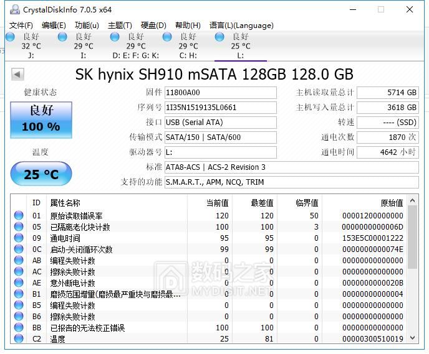Select the C: H: disk tab
Viewport: 429px width, 354px height.
click(188, 45)
